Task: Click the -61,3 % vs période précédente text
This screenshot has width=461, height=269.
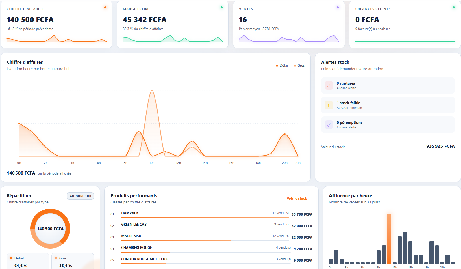Action: pos(30,29)
